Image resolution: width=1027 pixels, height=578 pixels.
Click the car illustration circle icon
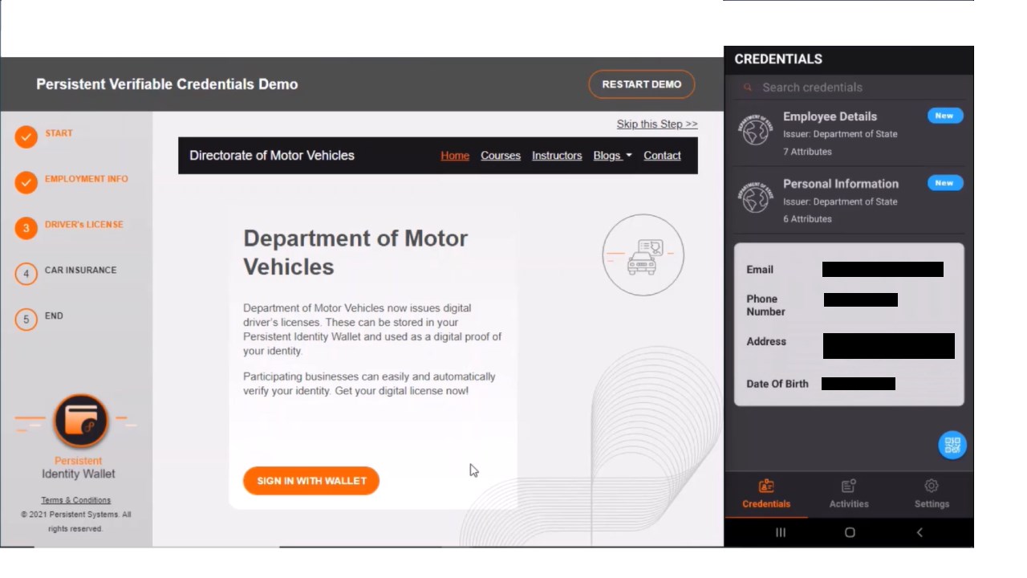click(643, 255)
